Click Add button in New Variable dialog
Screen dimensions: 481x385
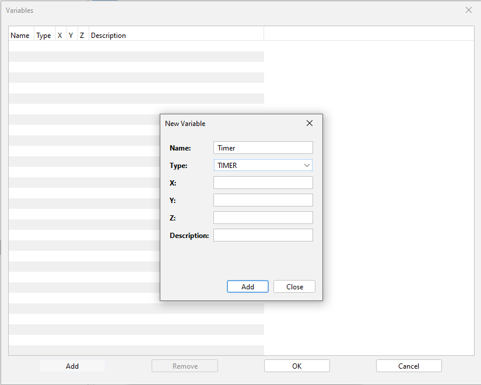248,286
